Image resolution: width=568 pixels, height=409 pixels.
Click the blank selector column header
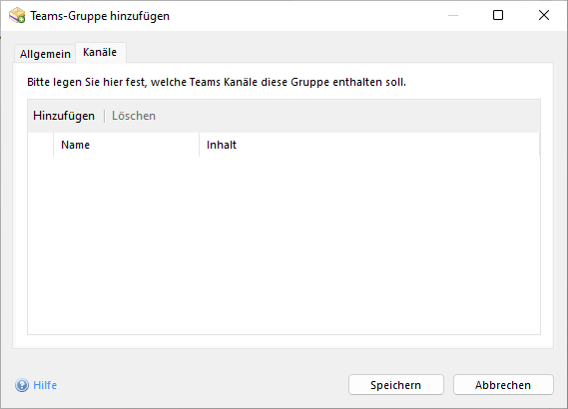pyautogui.click(x=41, y=145)
